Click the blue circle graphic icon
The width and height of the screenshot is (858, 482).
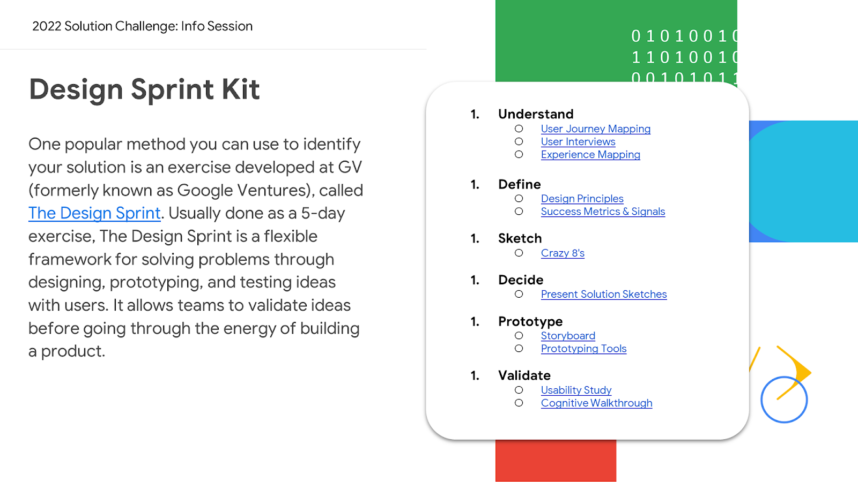pos(784,400)
